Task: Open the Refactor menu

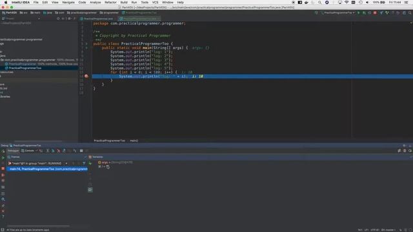Action: [110, 3]
